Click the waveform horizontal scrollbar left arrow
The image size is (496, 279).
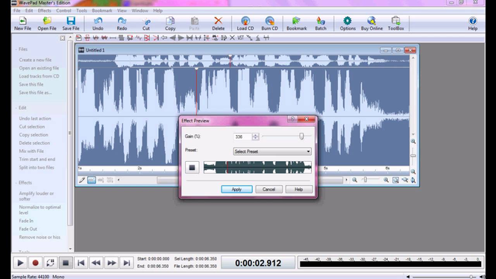pyautogui.click(x=119, y=180)
